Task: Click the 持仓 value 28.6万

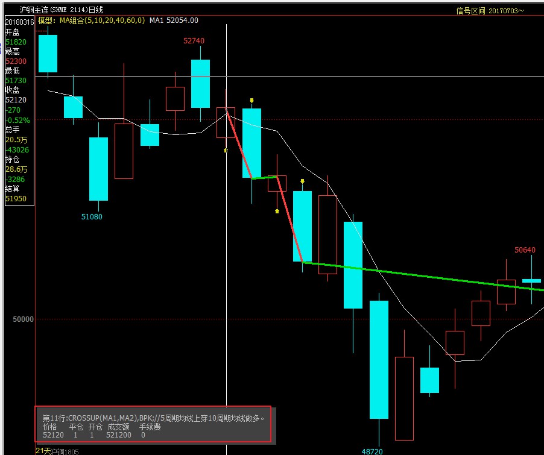Action: (x=16, y=169)
